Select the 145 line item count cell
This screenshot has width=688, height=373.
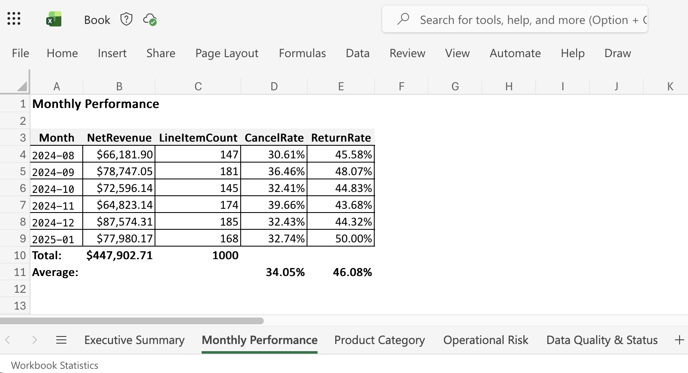click(x=198, y=188)
